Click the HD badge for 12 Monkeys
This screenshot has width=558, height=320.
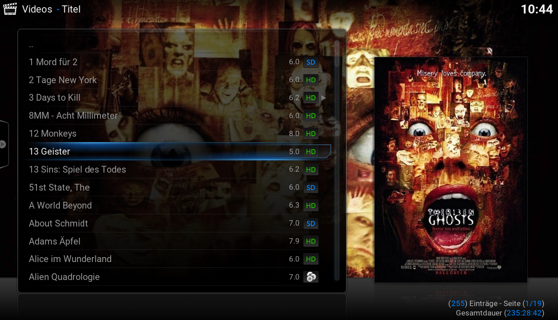(x=311, y=134)
